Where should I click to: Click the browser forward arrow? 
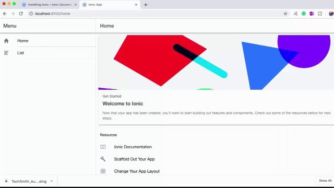[x=13, y=14]
